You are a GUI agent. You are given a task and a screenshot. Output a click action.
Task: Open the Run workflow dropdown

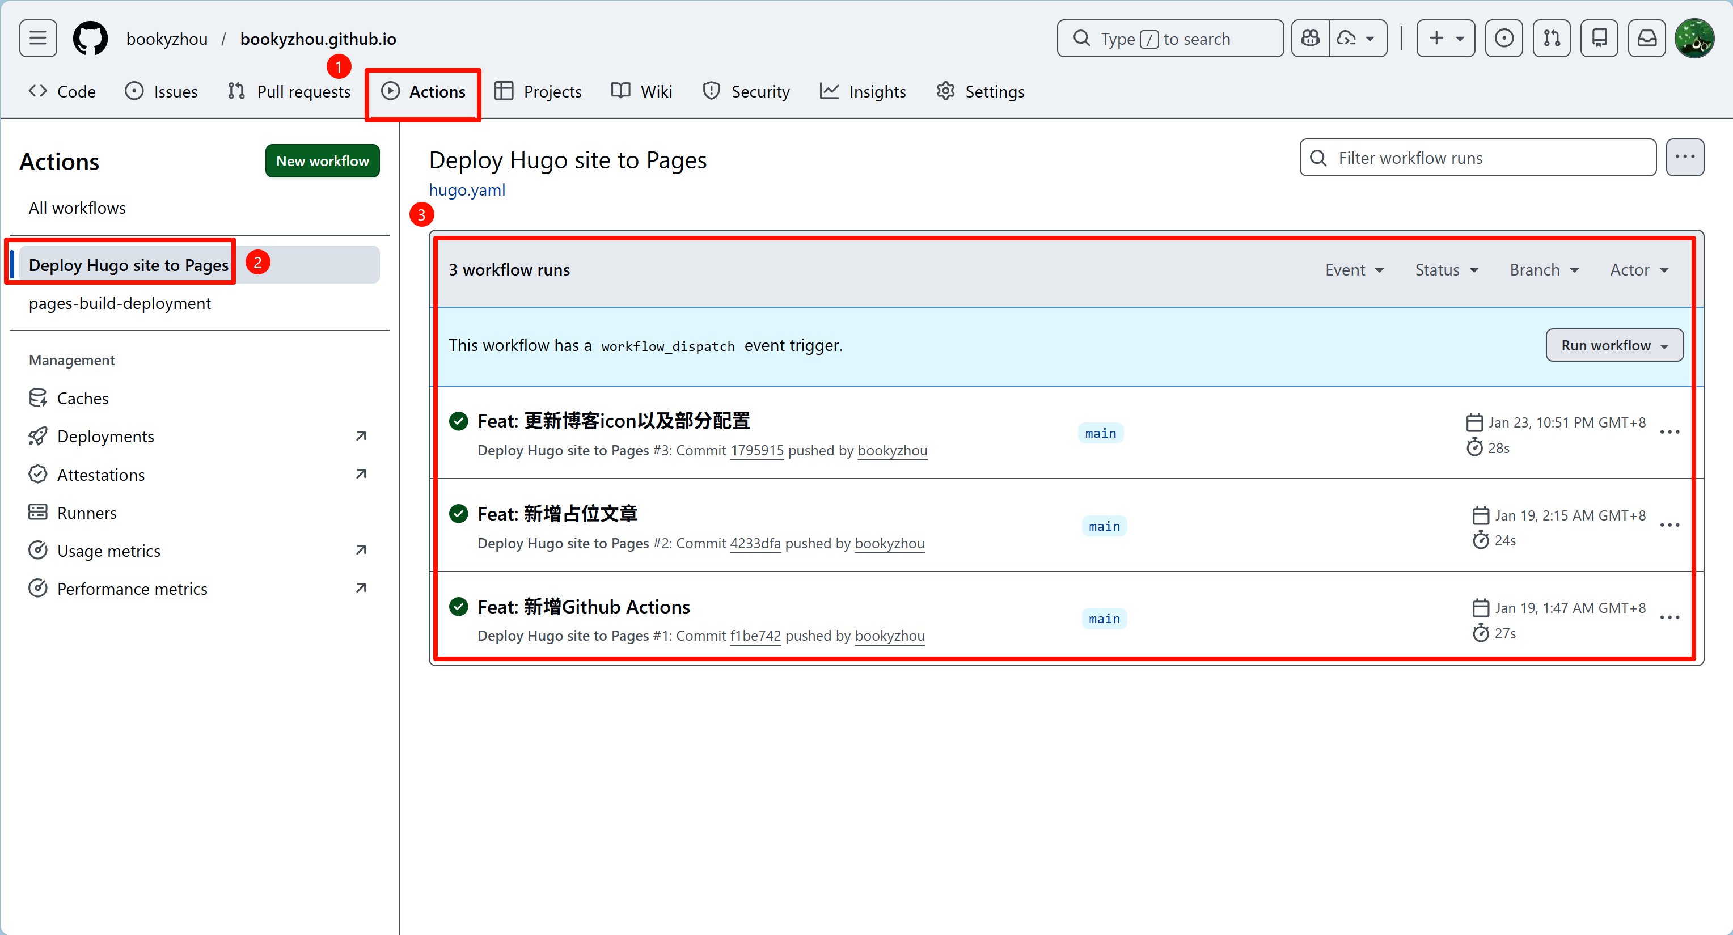coord(1614,345)
